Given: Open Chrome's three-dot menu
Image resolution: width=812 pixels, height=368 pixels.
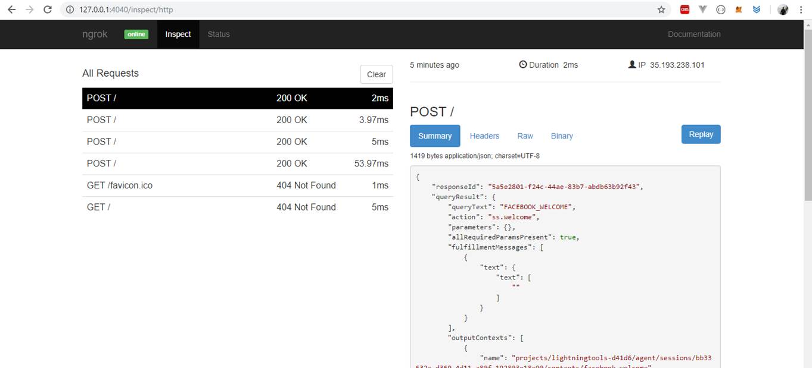Looking at the screenshot, I should (801, 10).
